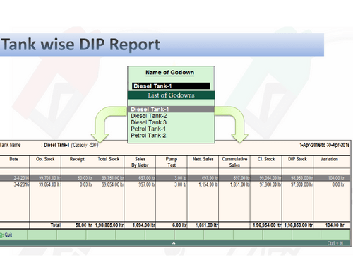353x265 pixels.
Task: Click the Date column header
Action: pos(14,159)
